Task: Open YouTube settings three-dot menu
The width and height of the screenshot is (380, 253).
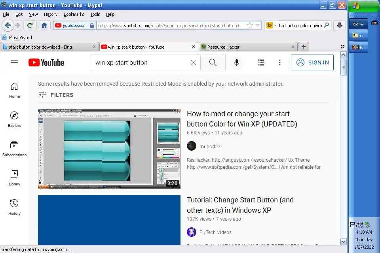Action: tap(280, 62)
